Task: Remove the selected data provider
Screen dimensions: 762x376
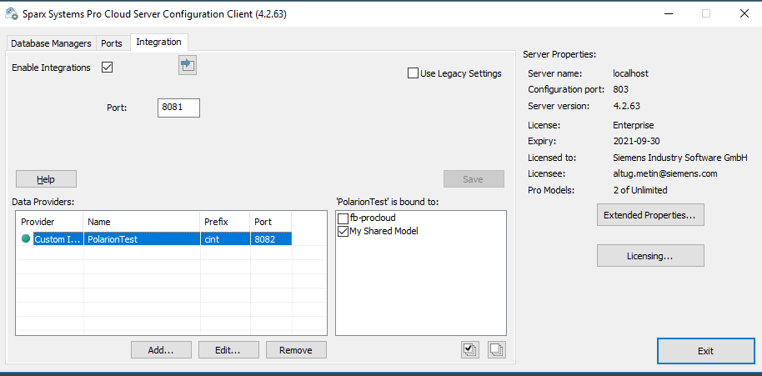Action: point(297,350)
